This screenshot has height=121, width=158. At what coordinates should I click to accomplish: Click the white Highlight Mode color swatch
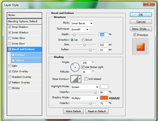(x=104, y=87)
